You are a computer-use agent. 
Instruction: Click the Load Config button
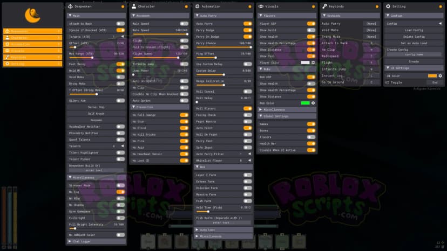coord(414,30)
